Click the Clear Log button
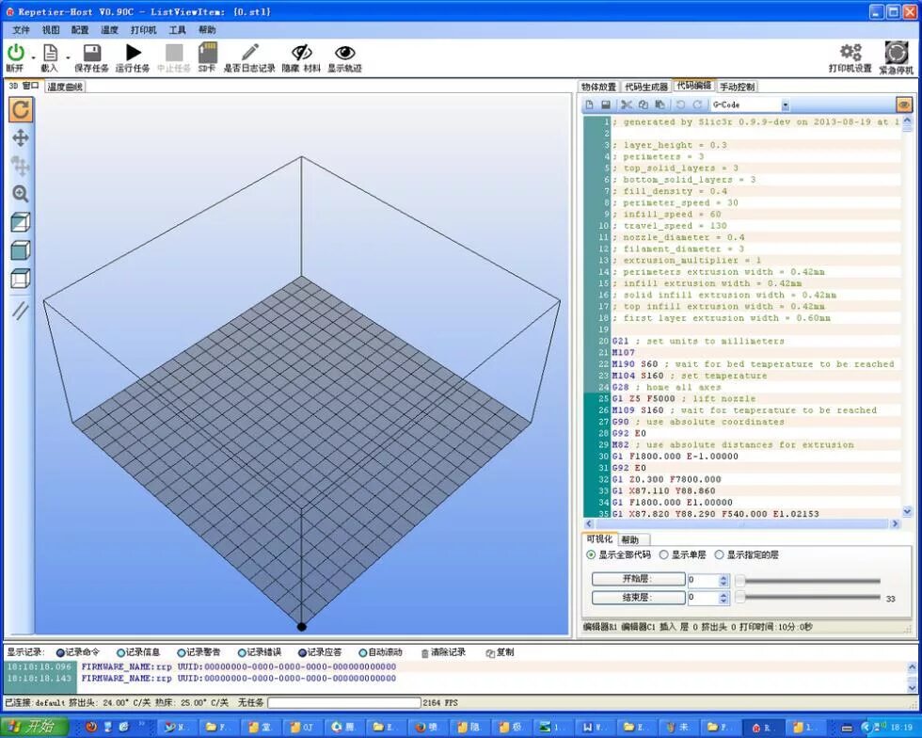 444,652
